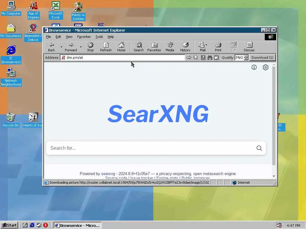Click the bookmark icon next to Go arrow
This screenshot has height=229, width=306.
(x=195, y=58)
